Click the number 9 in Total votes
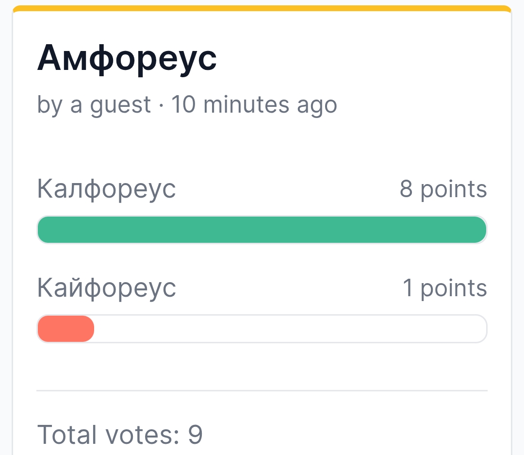Viewport: 524px width, 455px height. [195, 435]
